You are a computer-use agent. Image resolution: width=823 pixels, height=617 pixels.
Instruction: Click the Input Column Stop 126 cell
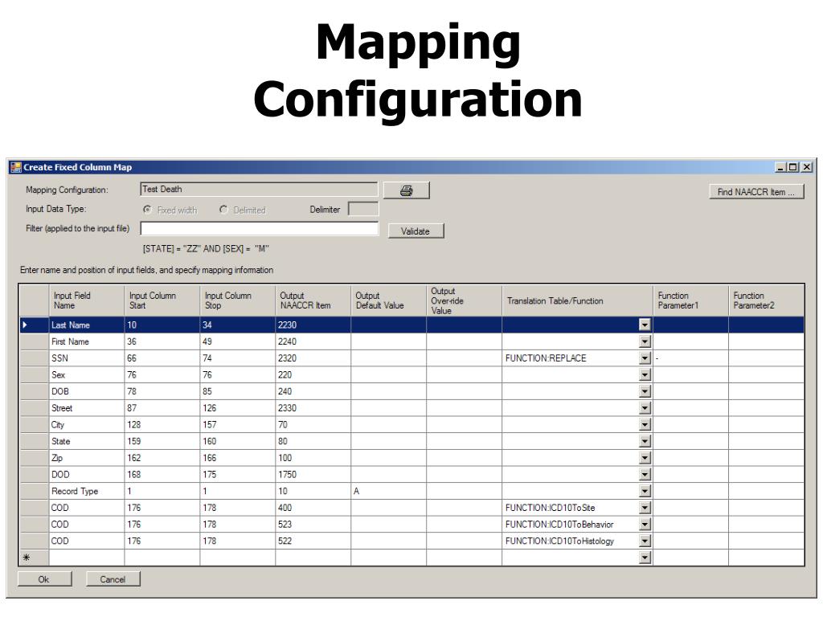tap(238, 408)
